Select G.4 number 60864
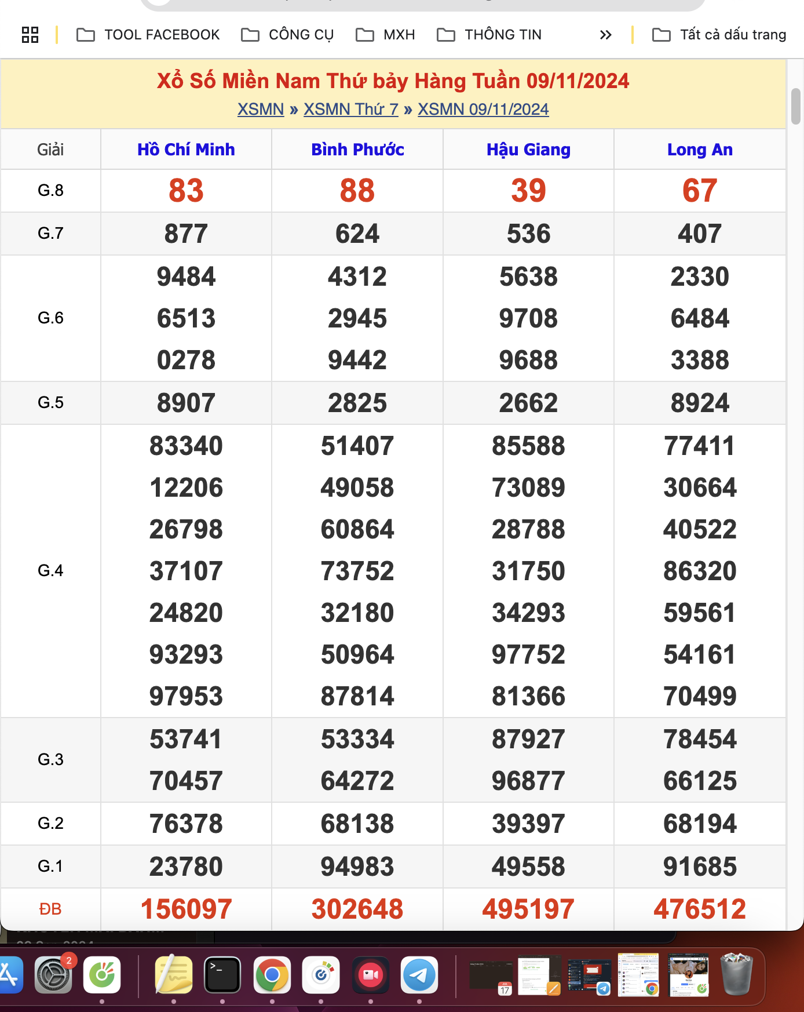 (x=357, y=529)
